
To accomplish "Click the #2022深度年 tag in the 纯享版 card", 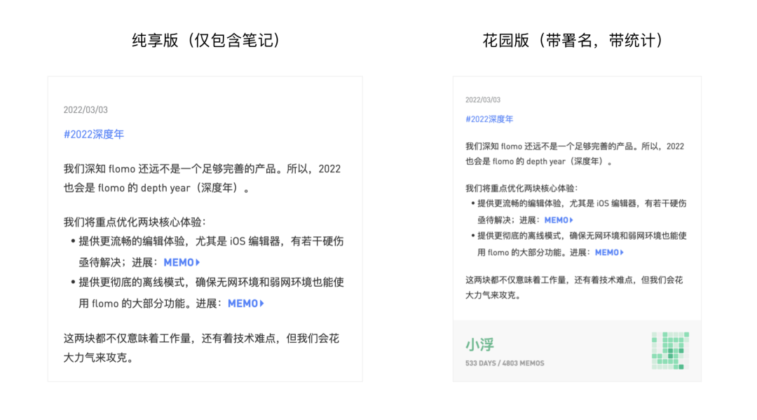I will click(94, 134).
